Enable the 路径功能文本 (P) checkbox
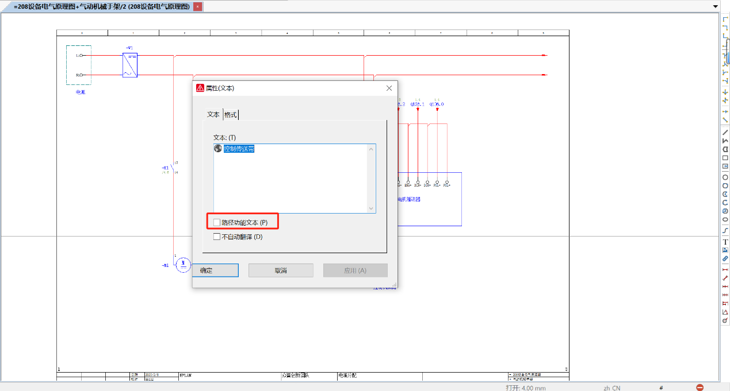The image size is (730, 391). 217,222
